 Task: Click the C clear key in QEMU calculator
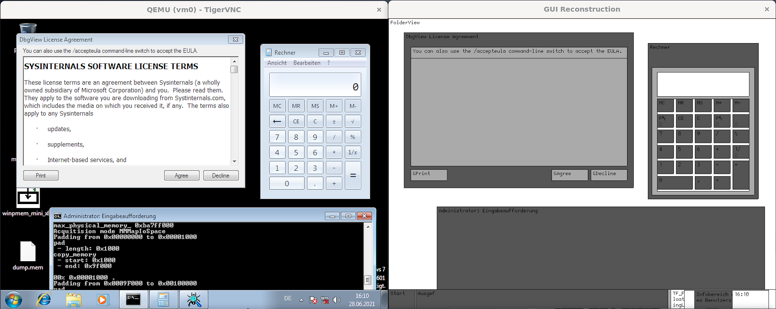(x=315, y=121)
